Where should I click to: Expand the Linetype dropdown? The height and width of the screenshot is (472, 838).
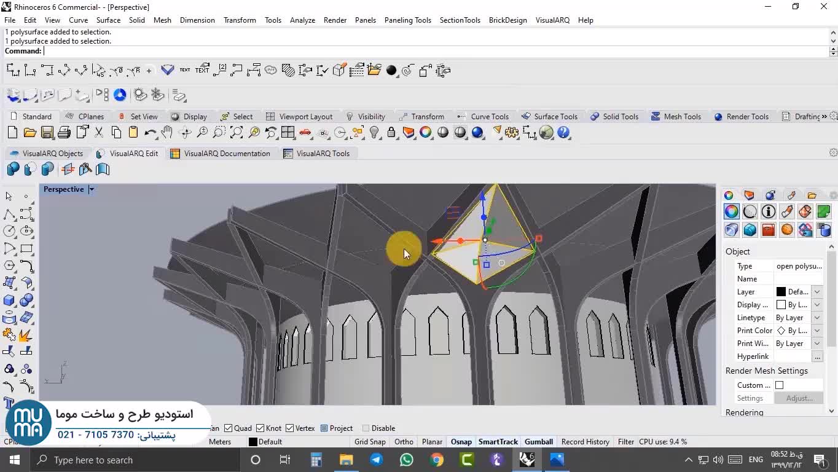point(816,318)
